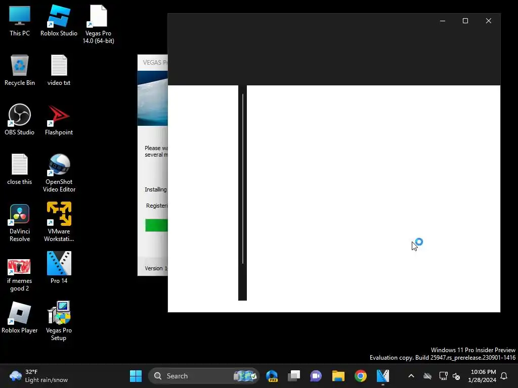
Task: Open This PC desktop icon
Action: pos(20,21)
